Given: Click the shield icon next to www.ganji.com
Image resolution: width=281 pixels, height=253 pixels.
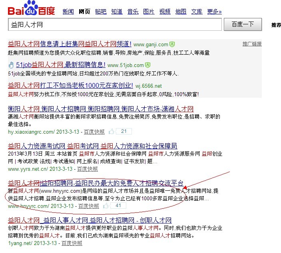Looking at the screenshot, I should coord(172,44).
